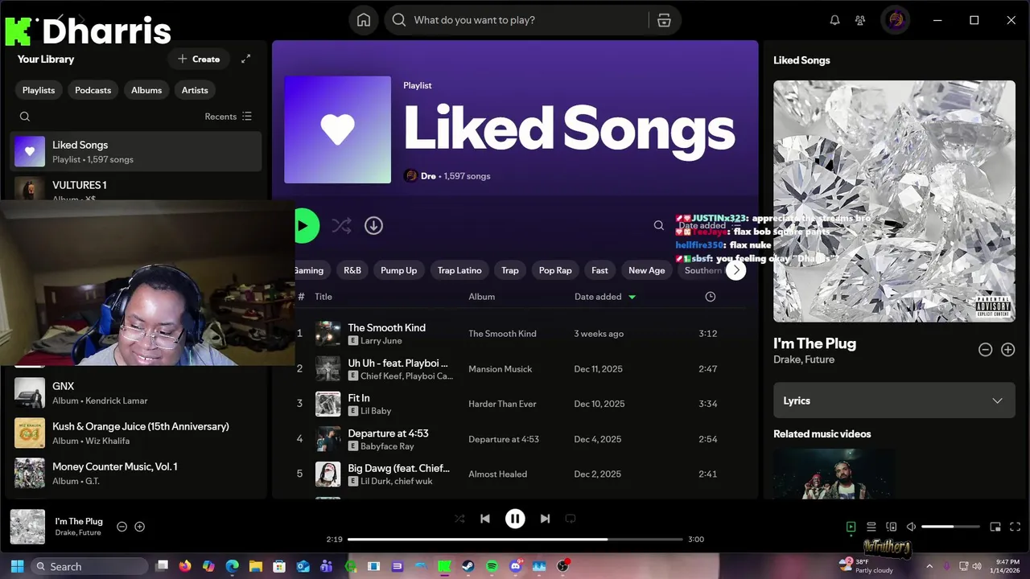Open Kush & Orange Juice album

[136, 433]
